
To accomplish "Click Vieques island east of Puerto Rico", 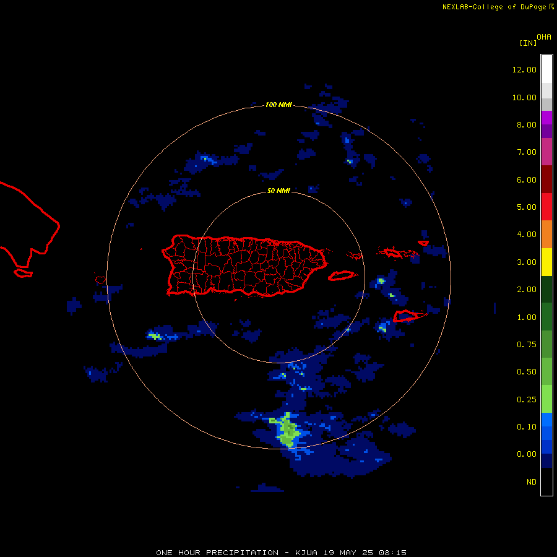I will click(x=342, y=275).
